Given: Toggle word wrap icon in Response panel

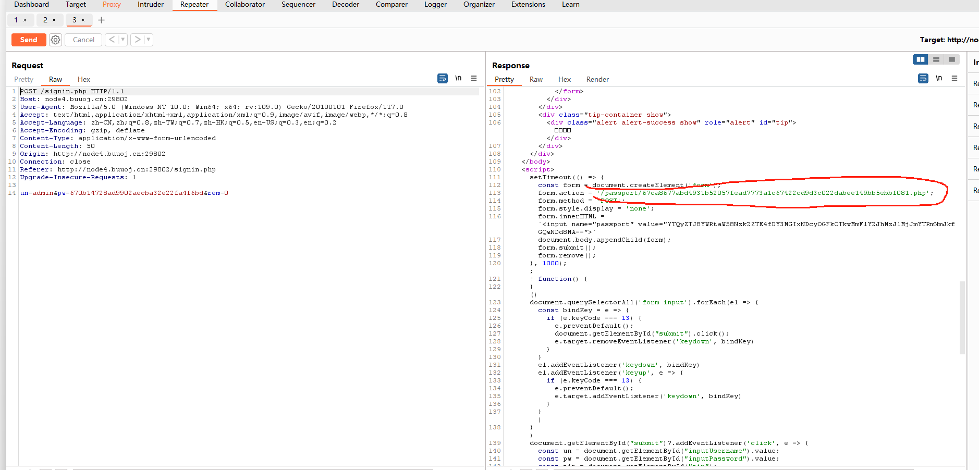Looking at the screenshot, I should [x=923, y=79].
